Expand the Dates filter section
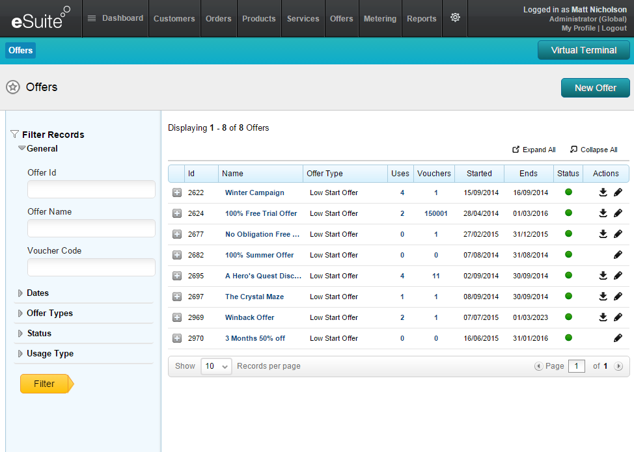The height and width of the screenshot is (452, 634). point(38,293)
